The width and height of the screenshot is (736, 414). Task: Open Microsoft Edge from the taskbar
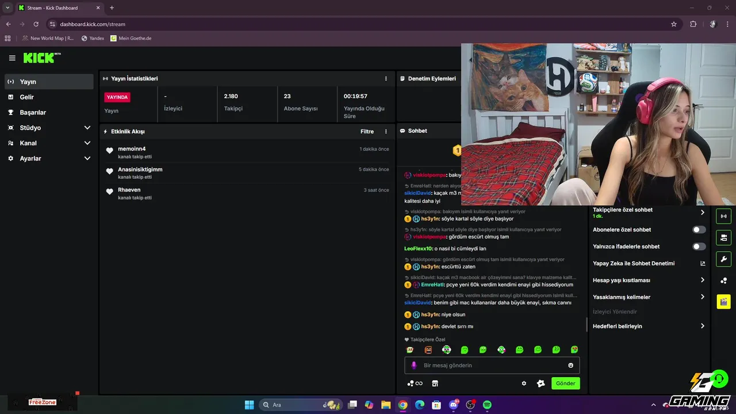(420, 405)
